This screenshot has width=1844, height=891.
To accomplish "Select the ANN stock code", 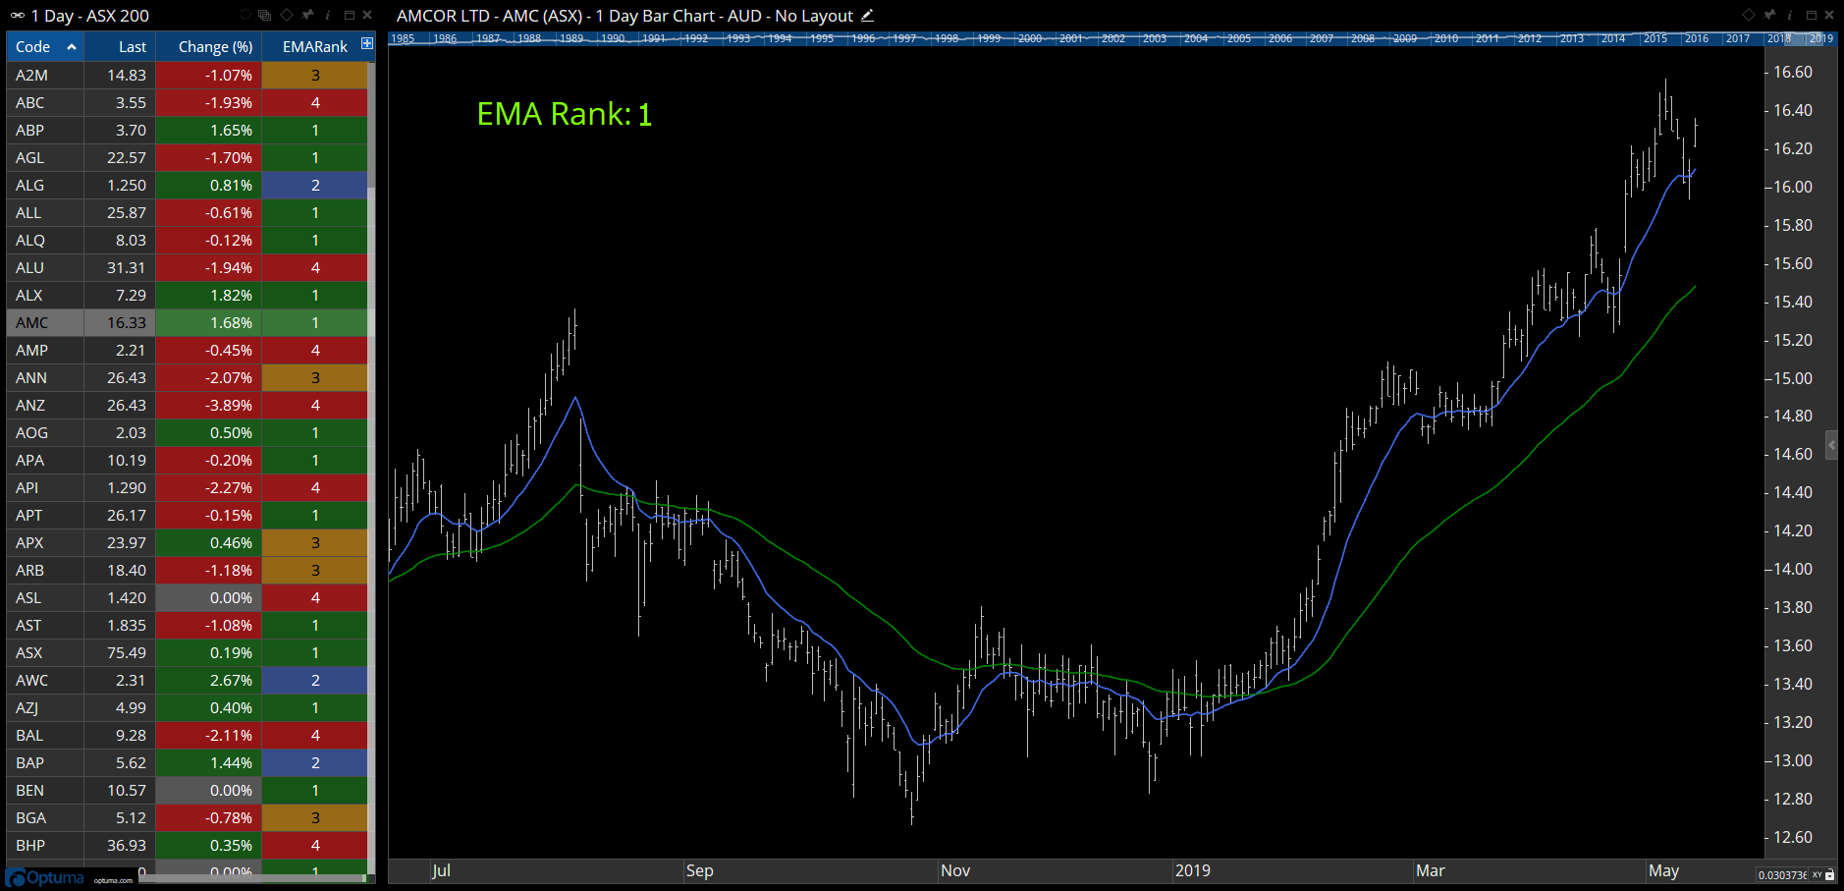I will click(x=31, y=377).
